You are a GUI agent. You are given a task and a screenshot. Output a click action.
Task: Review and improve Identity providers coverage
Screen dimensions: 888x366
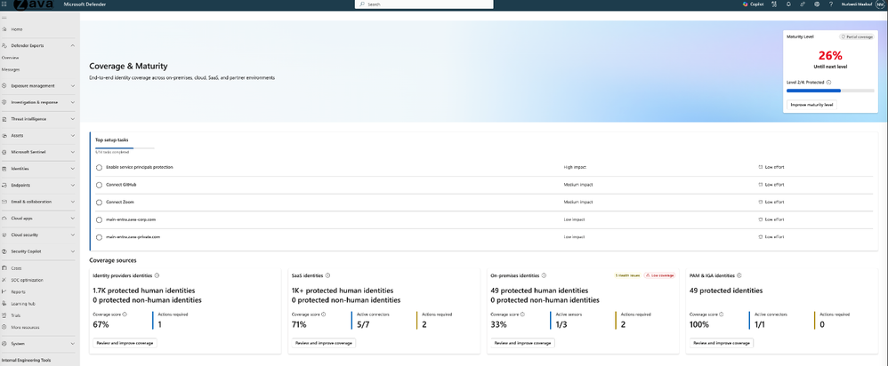pyautogui.click(x=125, y=343)
